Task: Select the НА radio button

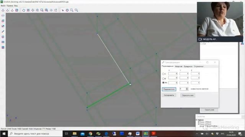Action: click(163, 83)
